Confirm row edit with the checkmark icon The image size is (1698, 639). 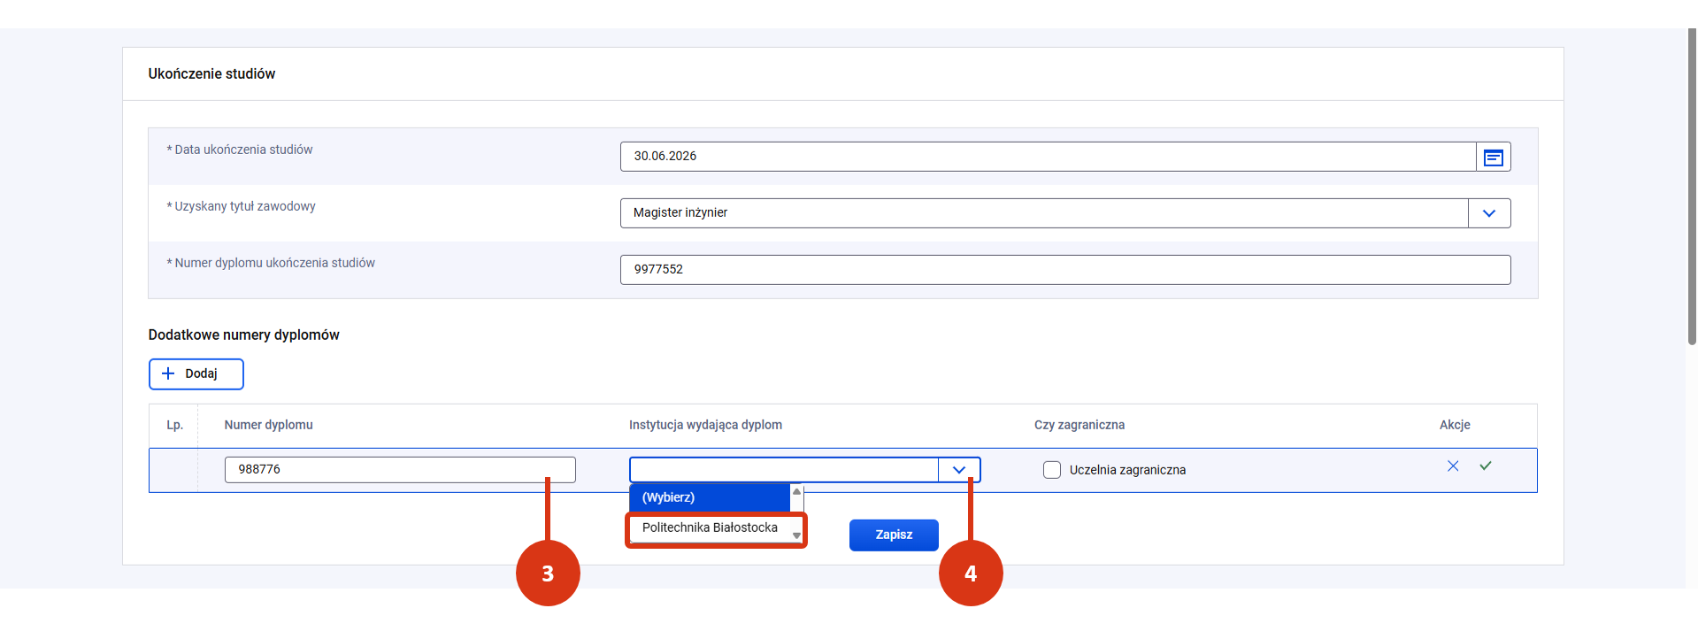[x=1486, y=466]
